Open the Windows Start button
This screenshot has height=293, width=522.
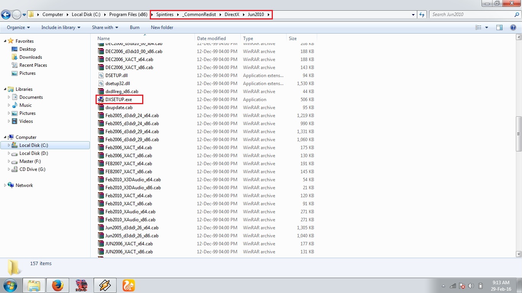coord(10,285)
